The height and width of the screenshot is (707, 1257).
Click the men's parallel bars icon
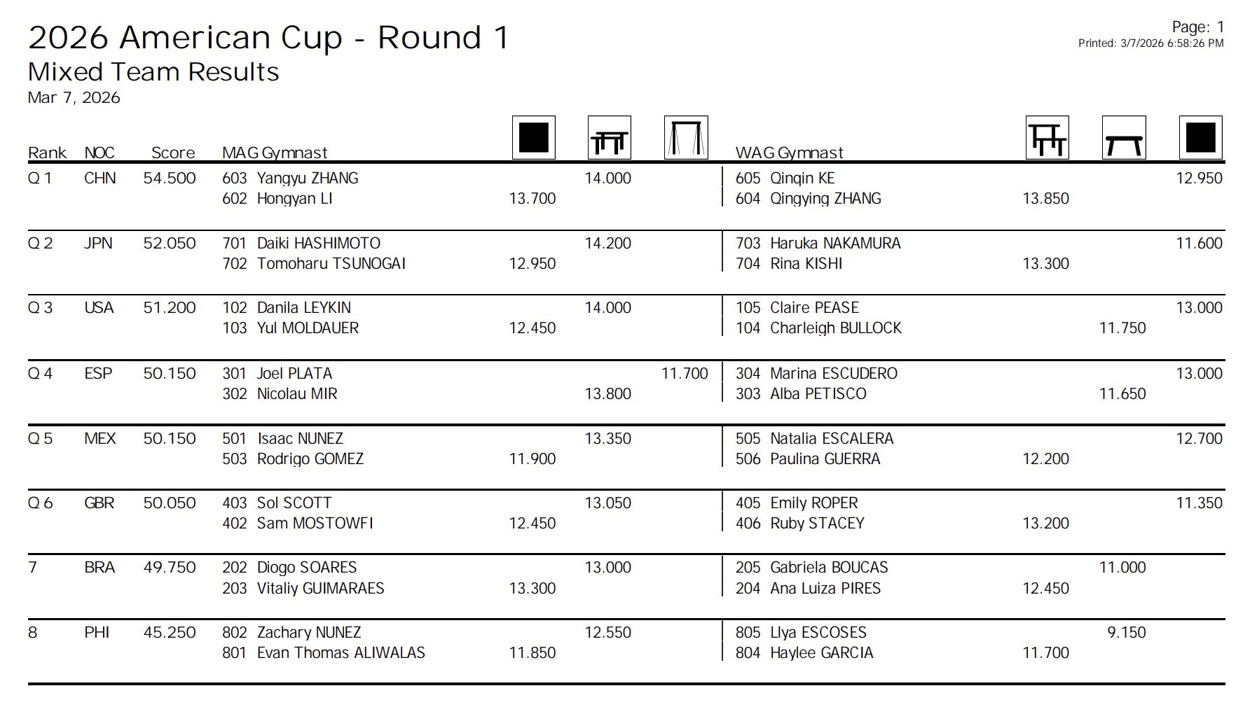click(x=609, y=137)
